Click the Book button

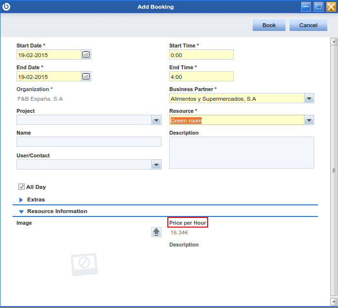(269, 25)
